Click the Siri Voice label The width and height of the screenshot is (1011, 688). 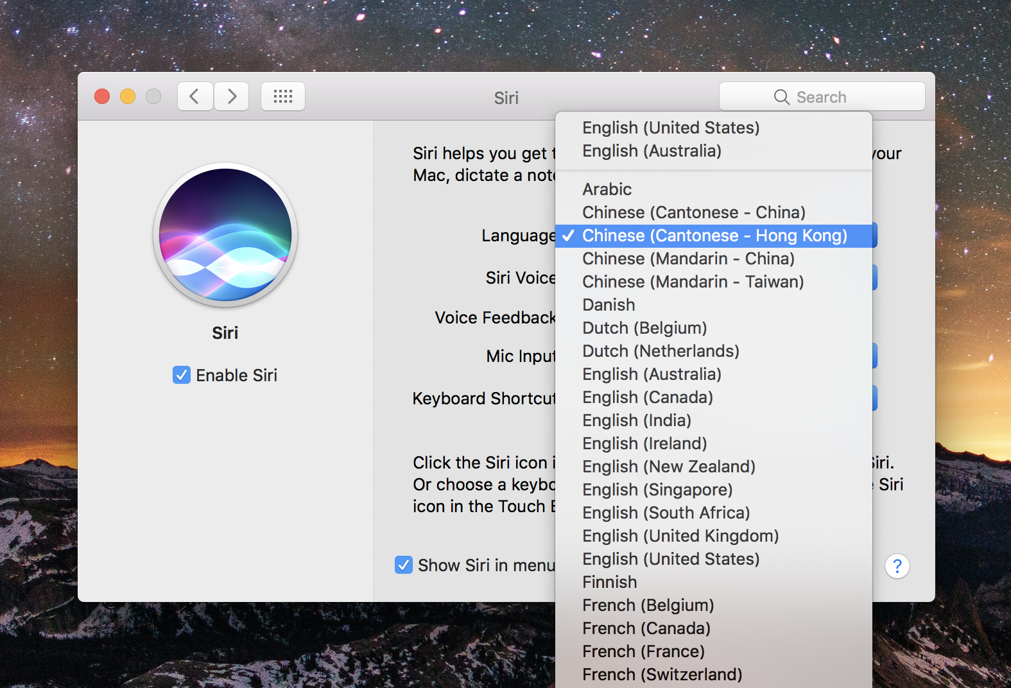coord(521,278)
